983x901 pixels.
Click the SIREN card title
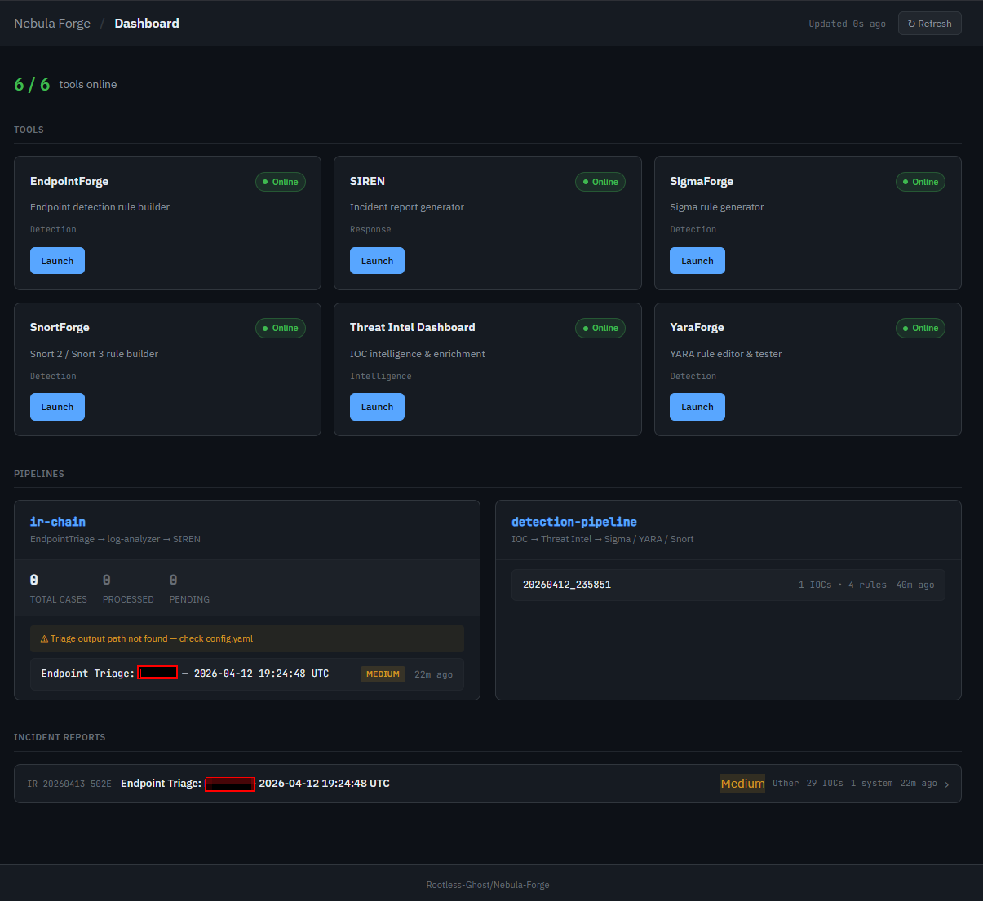pyautogui.click(x=367, y=181)
